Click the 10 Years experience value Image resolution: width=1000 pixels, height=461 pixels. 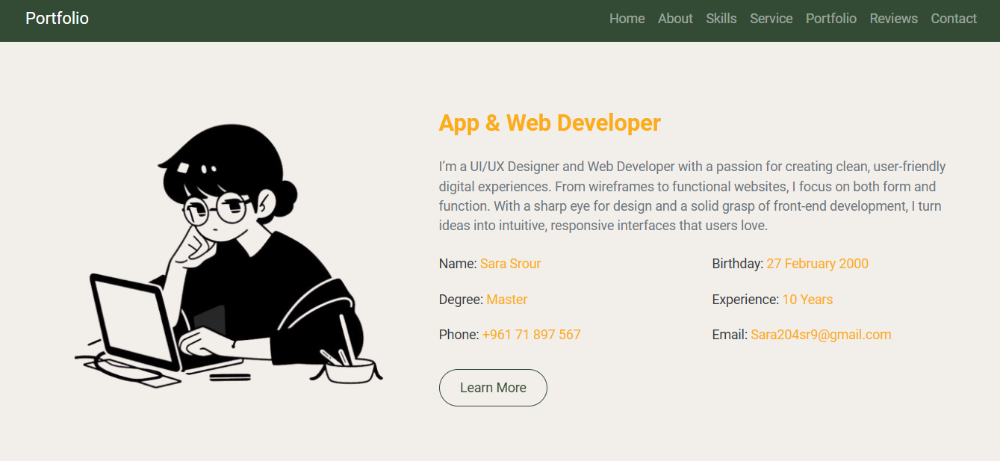coord(807,300)
